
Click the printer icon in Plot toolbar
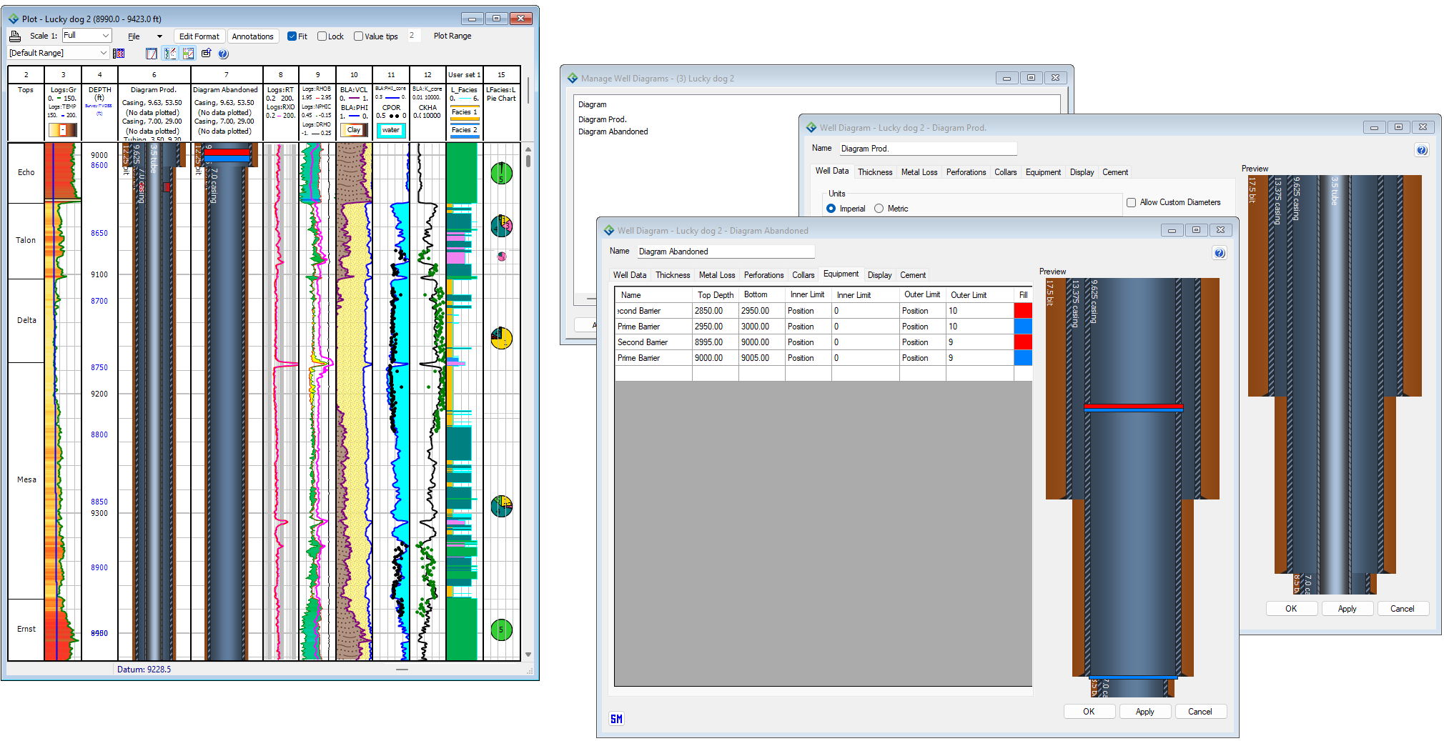[x=15, y=36]
